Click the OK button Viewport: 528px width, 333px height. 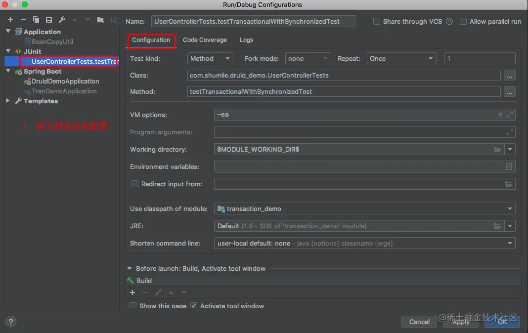point(502,322)
